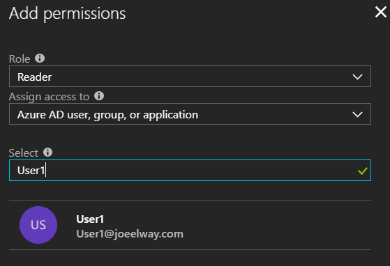Click the User1@joeelway.com email address

click(130, 234)
